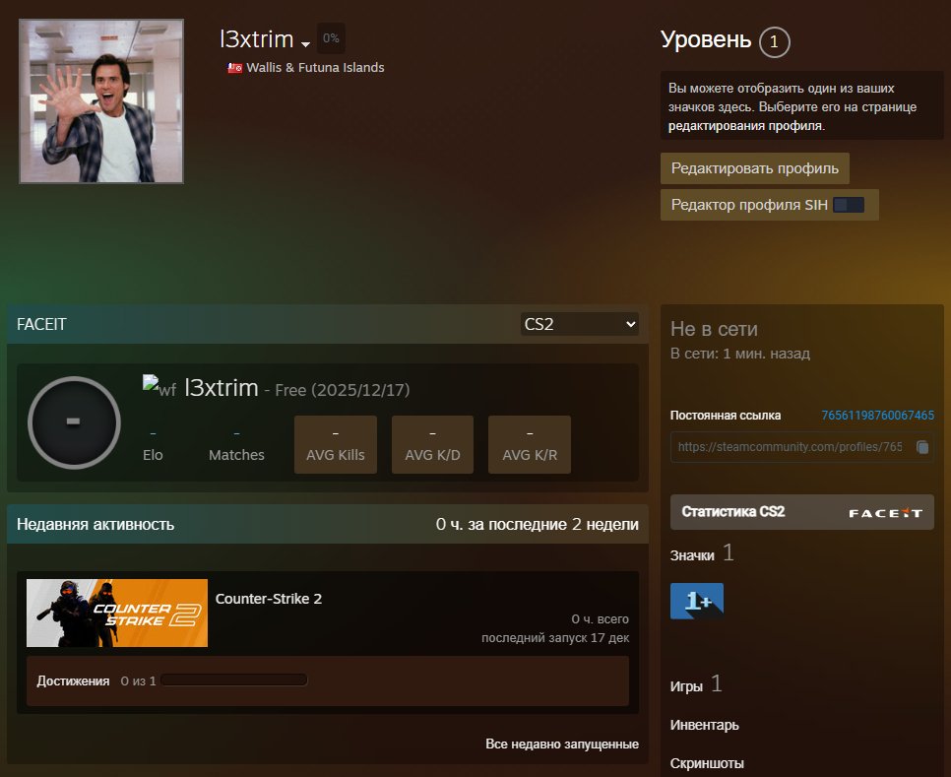This screenshot has width=951, height=777.
Task: Open the Инвентарь section
Action: (704, 725)
